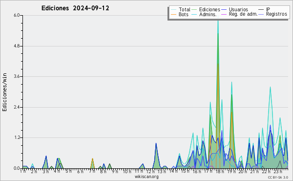Click the y-axis label '0.0'
Viewport: 293px width, 181px height.
tap(17, 168)
